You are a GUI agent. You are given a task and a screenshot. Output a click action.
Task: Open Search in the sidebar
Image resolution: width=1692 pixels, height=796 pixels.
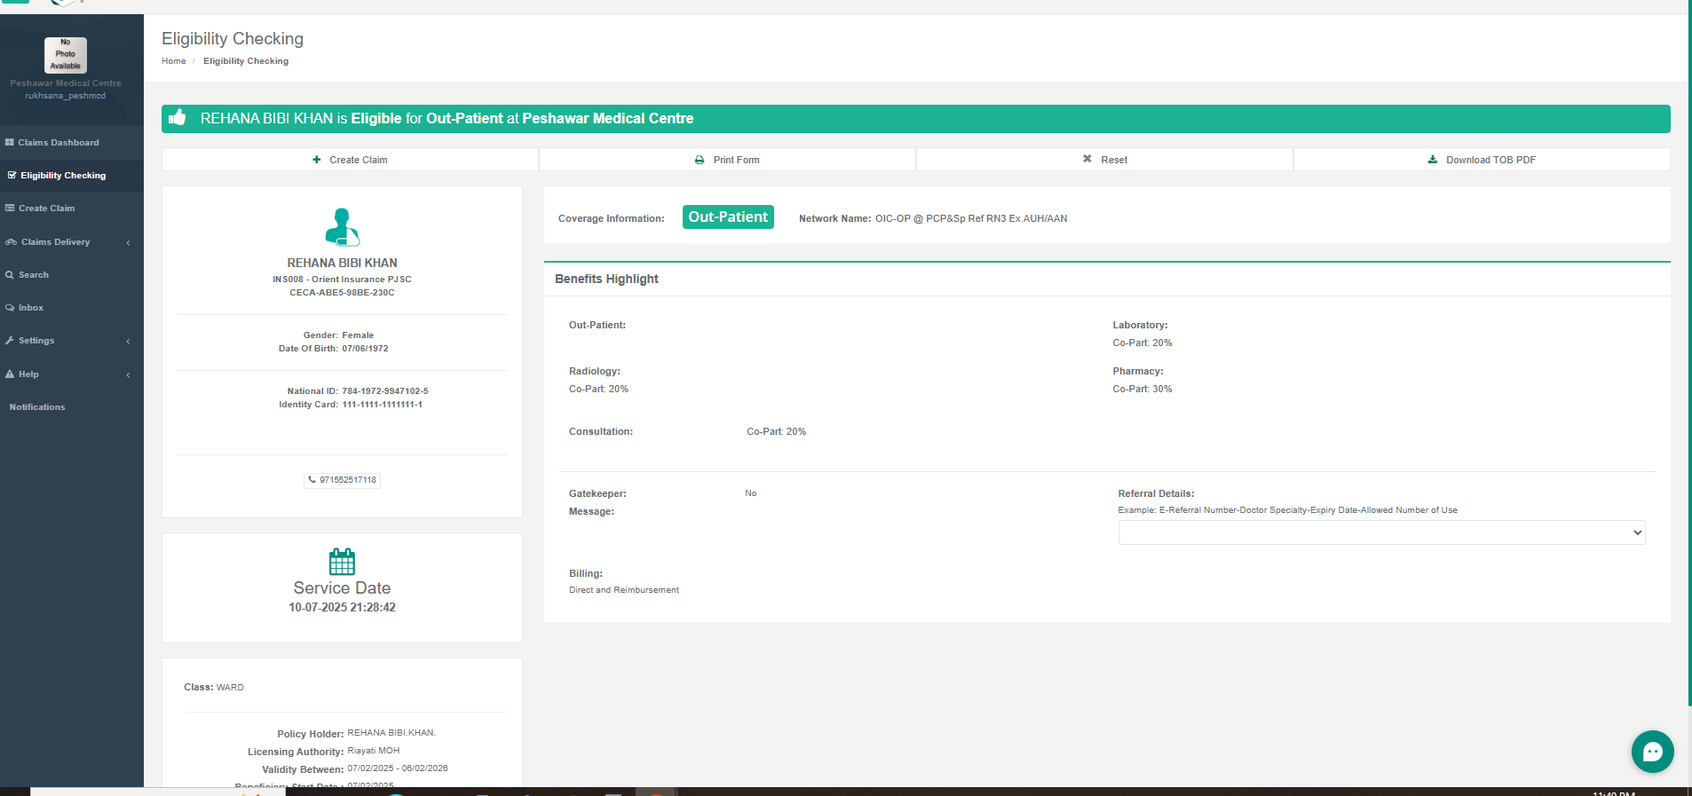[x=34, y=275]
